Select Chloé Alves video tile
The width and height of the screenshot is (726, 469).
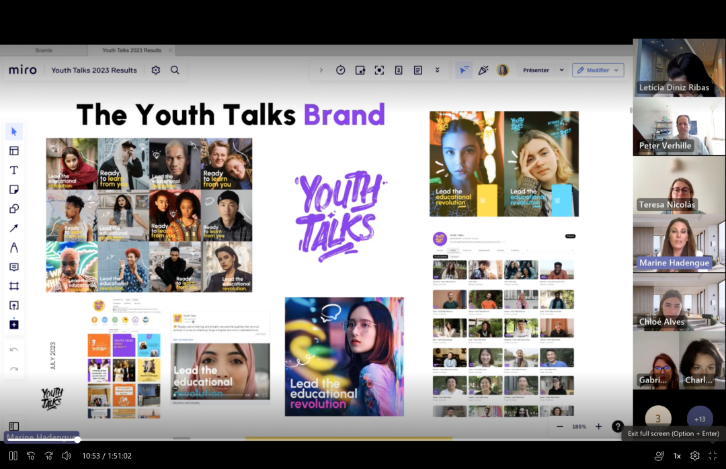tap(679, 302)
